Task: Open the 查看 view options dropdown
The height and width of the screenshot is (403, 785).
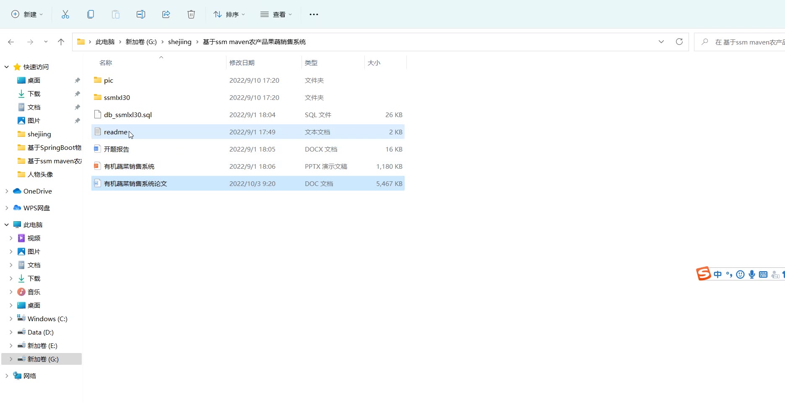Action: pos(276,14)
